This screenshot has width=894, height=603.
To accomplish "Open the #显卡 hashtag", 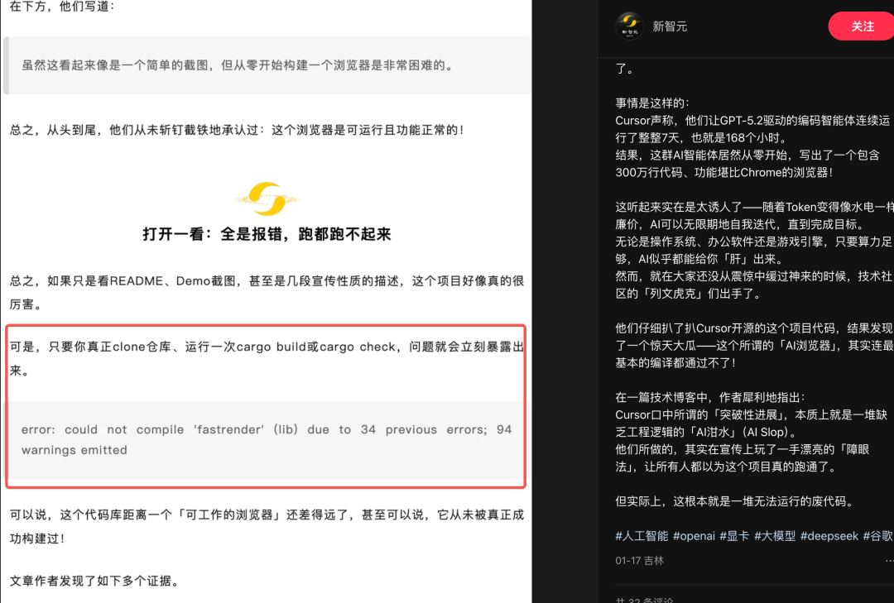I will (736, 535).
